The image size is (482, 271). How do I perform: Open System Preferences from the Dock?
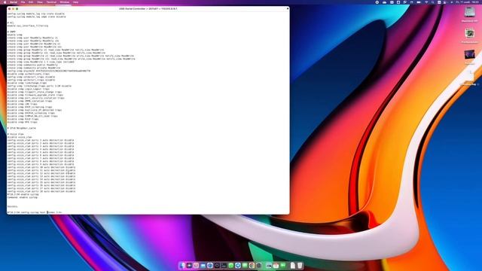[x=258, y=266]
